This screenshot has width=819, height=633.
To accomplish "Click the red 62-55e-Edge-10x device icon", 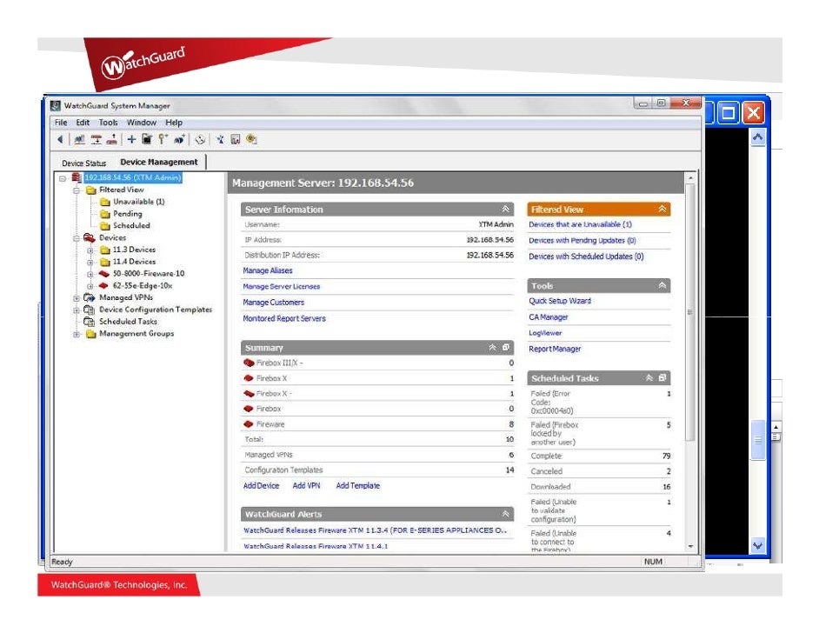I will coord(103,286).
